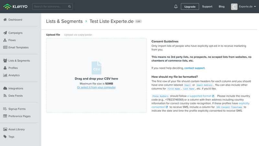Click the 'Search for someone' field

(x=50, y=6)
